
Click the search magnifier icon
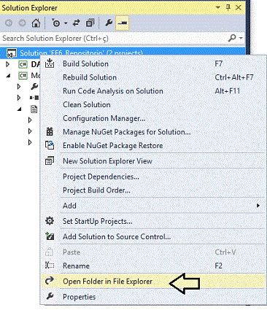tap(232, 38)
